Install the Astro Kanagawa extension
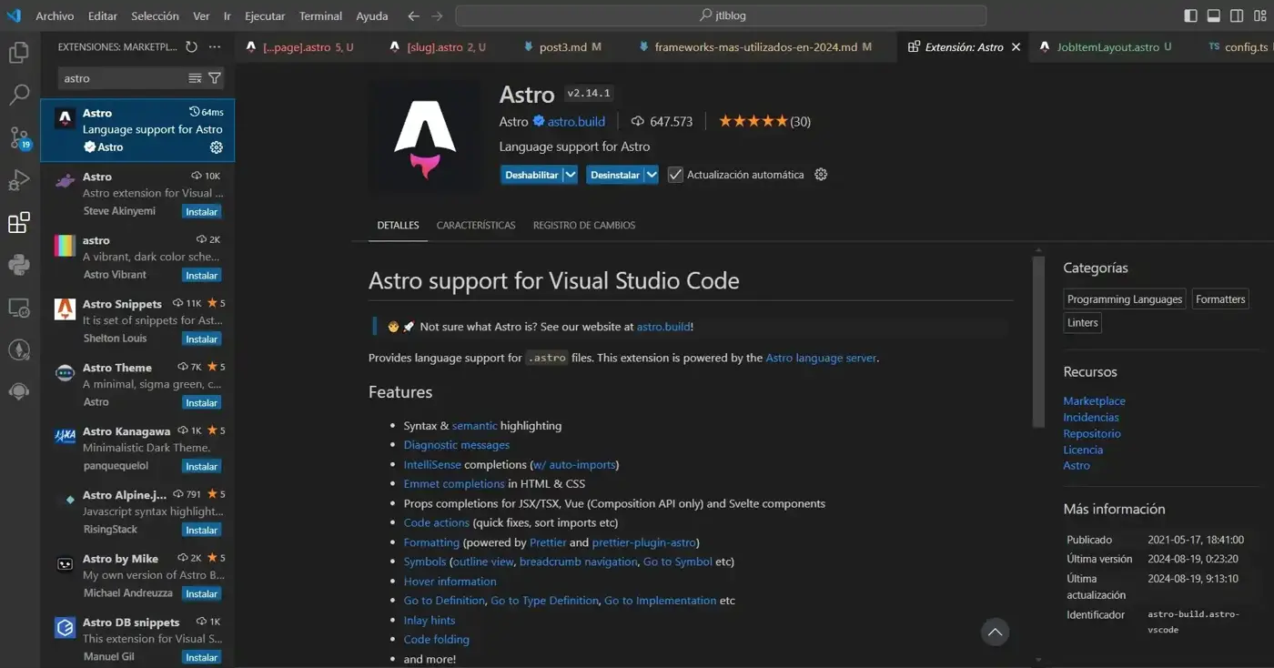1274x668 pixels. pyautogui.click(x=202, y=467)
